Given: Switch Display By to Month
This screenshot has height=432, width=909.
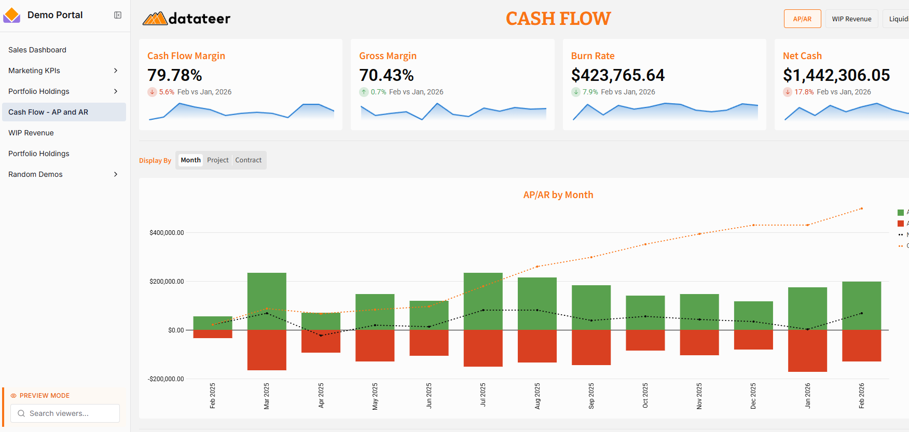Looking at the screenshot, I should pos(190,160).
